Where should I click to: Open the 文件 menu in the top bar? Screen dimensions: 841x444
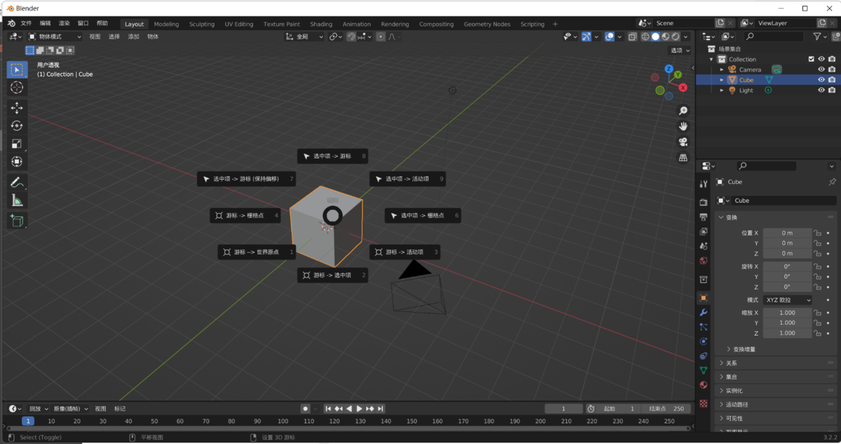coord(27,24)
